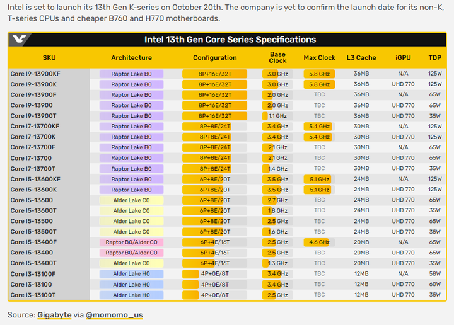Click 36MB L3 cache in I9-13900T row
Screen dimensions: 454x325
click(361, 116)
